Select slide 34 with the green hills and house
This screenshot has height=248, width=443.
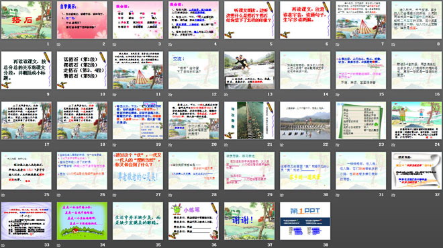82,221
